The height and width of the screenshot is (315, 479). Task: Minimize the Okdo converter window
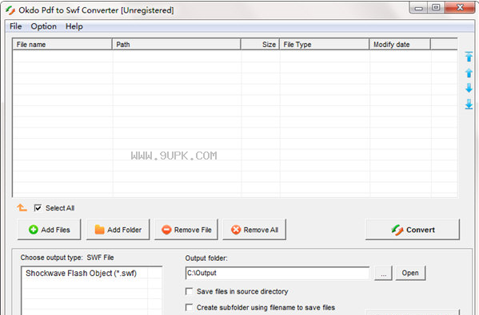pos(419,8)
